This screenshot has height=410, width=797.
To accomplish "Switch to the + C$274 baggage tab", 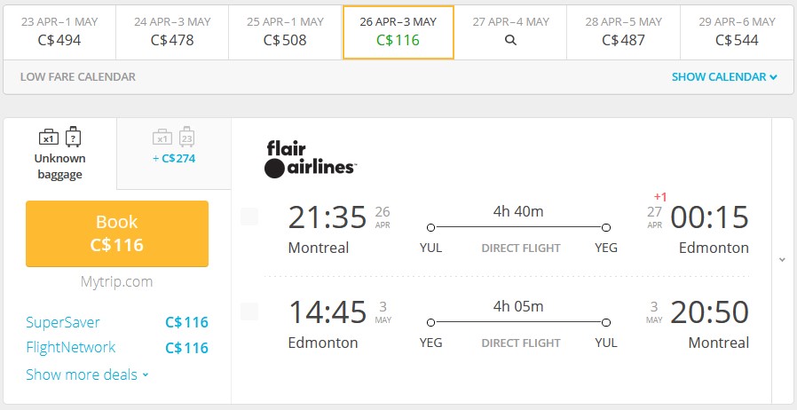I will click(174, 154).
